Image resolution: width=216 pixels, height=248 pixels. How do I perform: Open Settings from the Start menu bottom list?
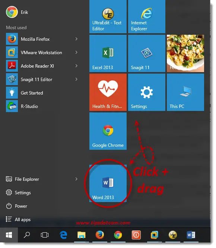(x=18, y=193)
